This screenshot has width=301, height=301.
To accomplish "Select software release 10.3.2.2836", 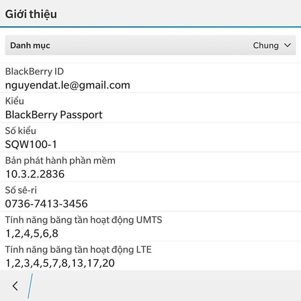I will pyautogui.click(x=35, y=174).
